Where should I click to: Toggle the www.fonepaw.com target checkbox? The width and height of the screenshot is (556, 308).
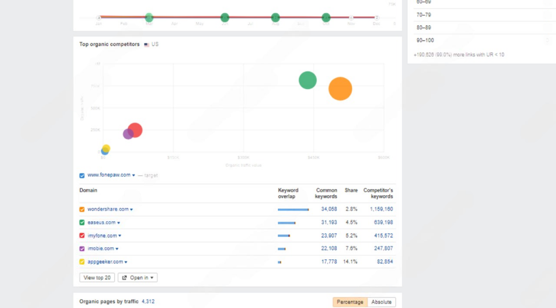[82, 176]
